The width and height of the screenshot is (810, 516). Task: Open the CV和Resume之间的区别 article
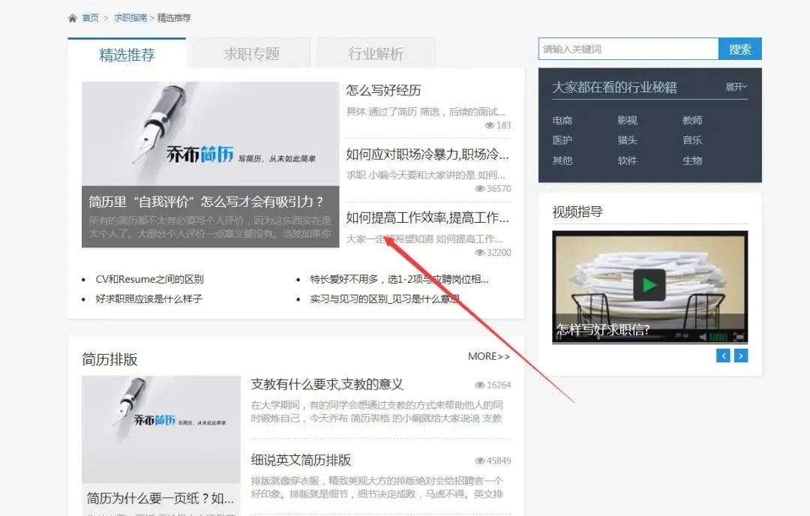point(149,279)
